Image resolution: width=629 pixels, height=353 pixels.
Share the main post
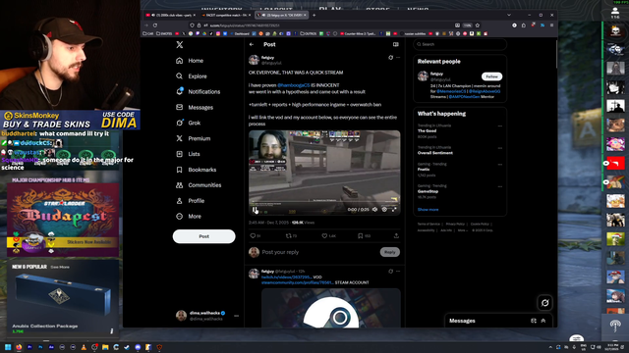[396, 236]
